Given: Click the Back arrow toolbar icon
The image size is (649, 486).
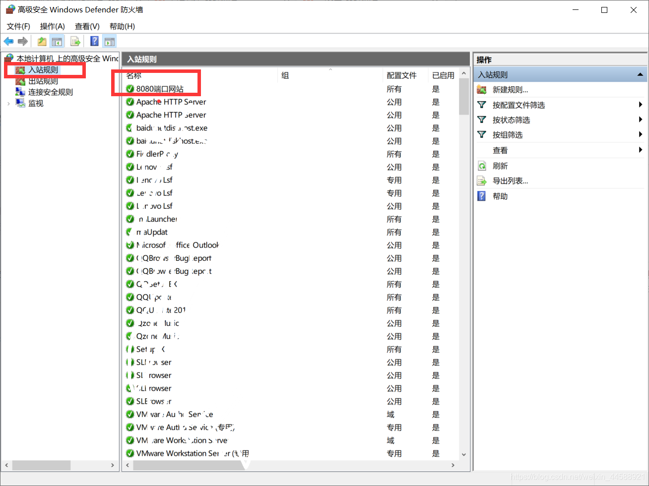Looking at the screenshot, I should 8,41.
